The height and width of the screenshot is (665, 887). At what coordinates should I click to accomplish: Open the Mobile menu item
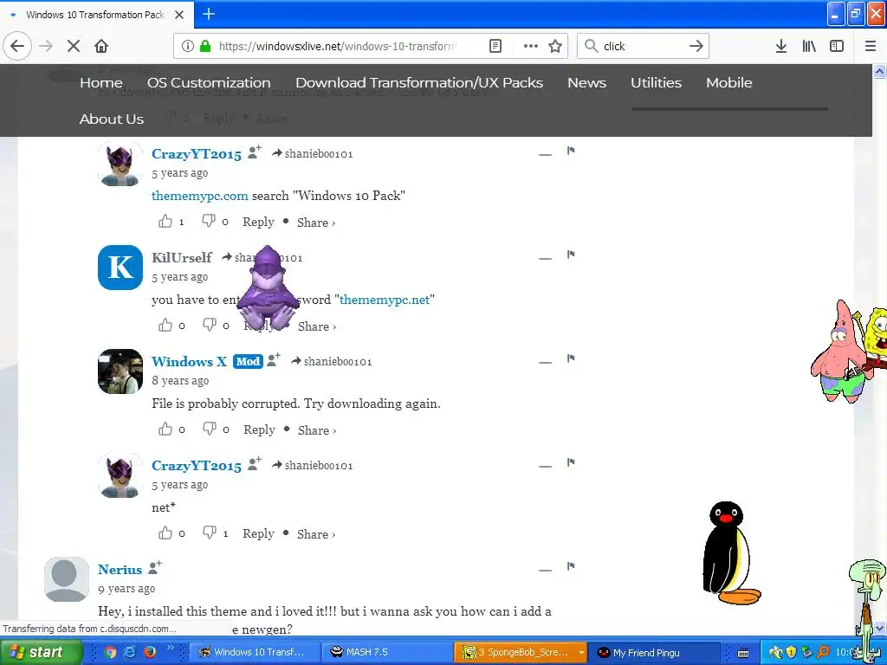728,82
